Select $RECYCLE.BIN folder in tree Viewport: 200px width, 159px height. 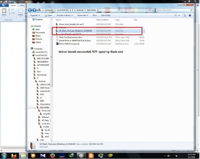41,59
